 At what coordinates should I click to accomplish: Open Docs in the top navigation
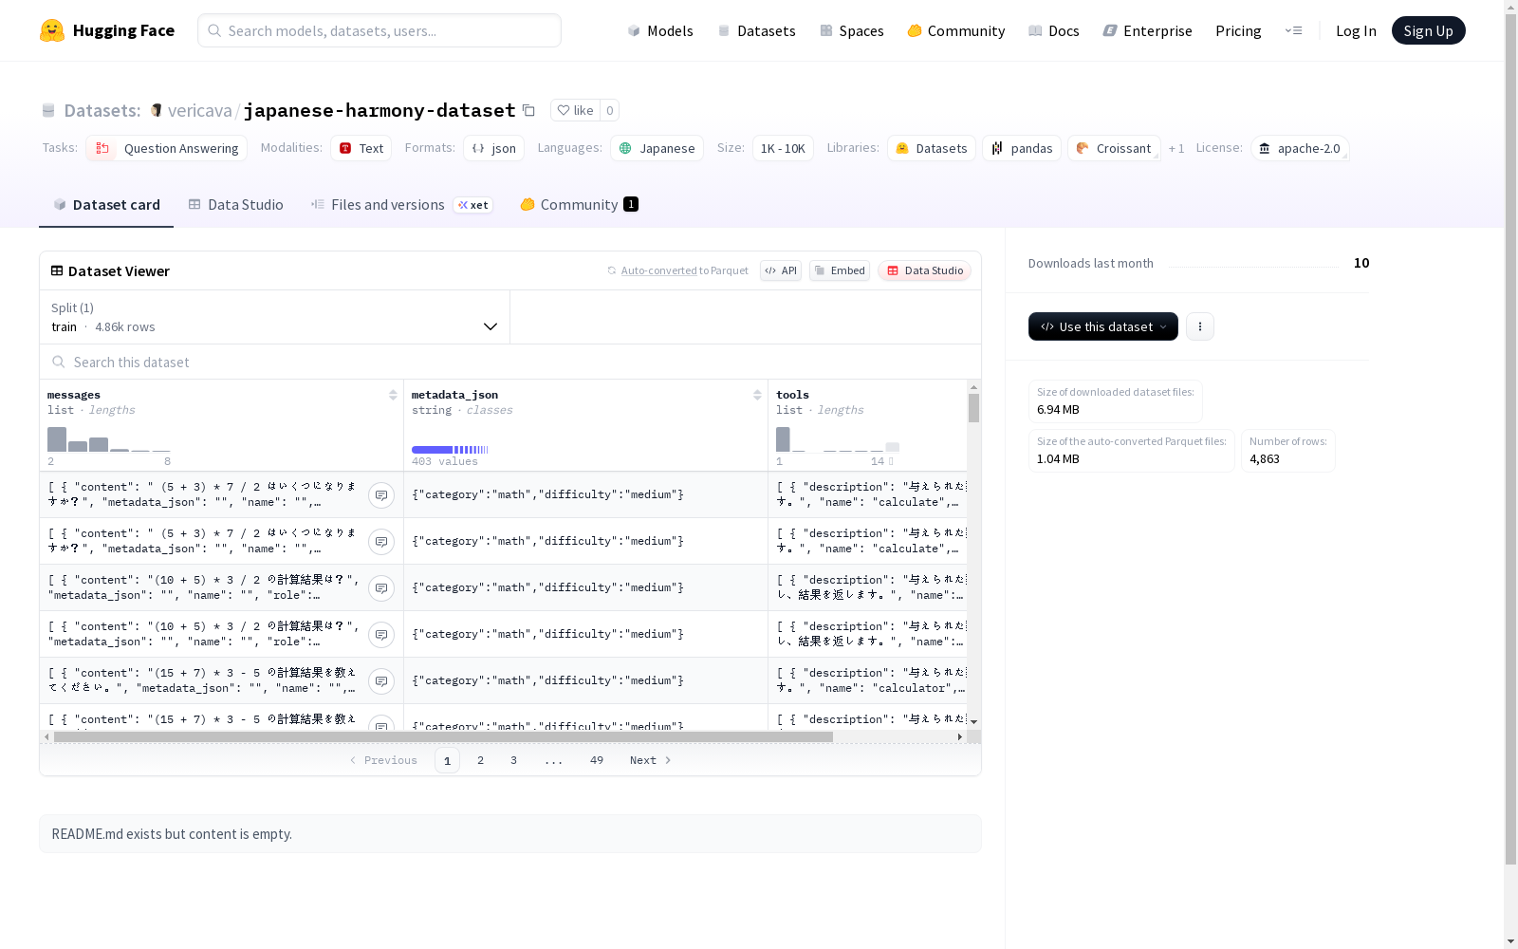pos(1054,30)
